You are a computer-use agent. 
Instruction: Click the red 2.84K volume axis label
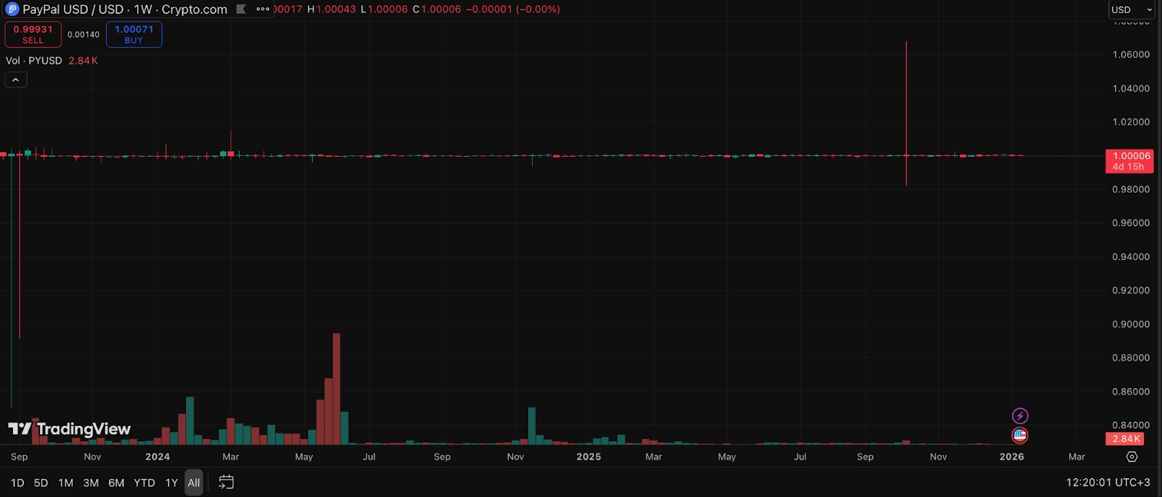(x=1125, y=439)
